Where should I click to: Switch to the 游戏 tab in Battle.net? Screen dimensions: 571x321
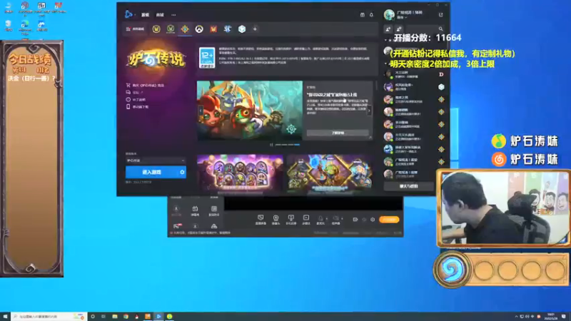[x=145, y=15]
